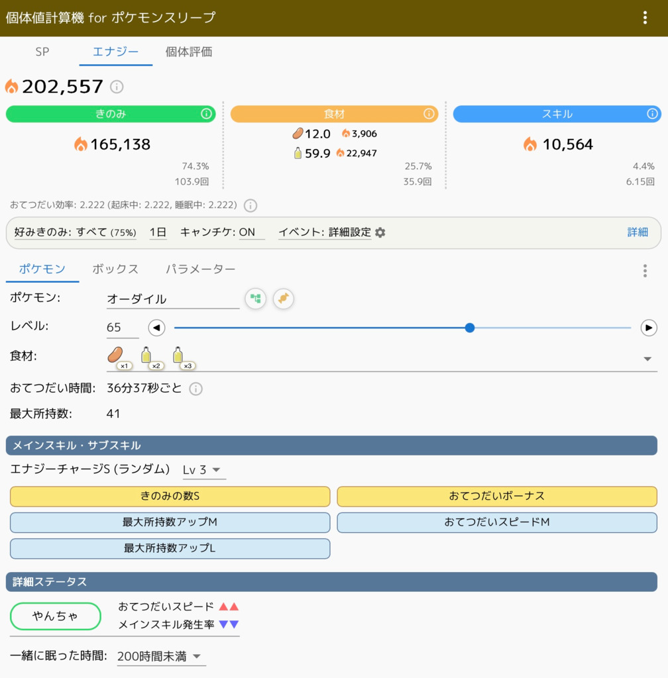Screen dimensions: 668x678
Task: Click subskill きのみの数S
Action: [170, 496]
